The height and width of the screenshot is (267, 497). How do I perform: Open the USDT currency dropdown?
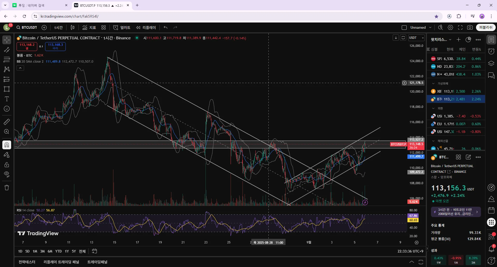click(x=416, y=38)
